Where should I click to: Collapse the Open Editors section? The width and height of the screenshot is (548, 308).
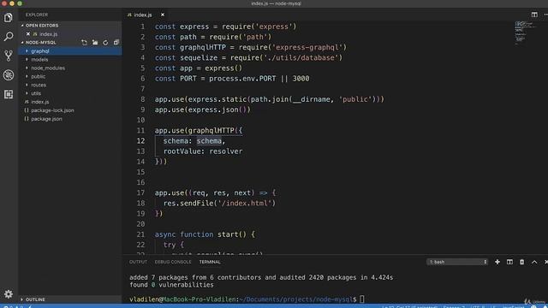(70, 26)
